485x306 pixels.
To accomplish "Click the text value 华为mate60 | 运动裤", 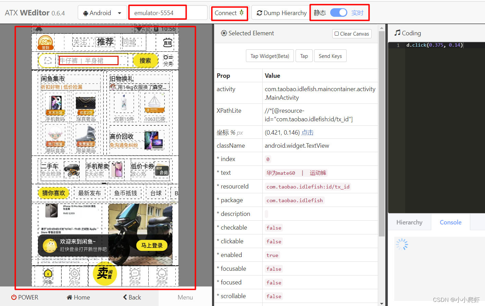I will [296, 173].
